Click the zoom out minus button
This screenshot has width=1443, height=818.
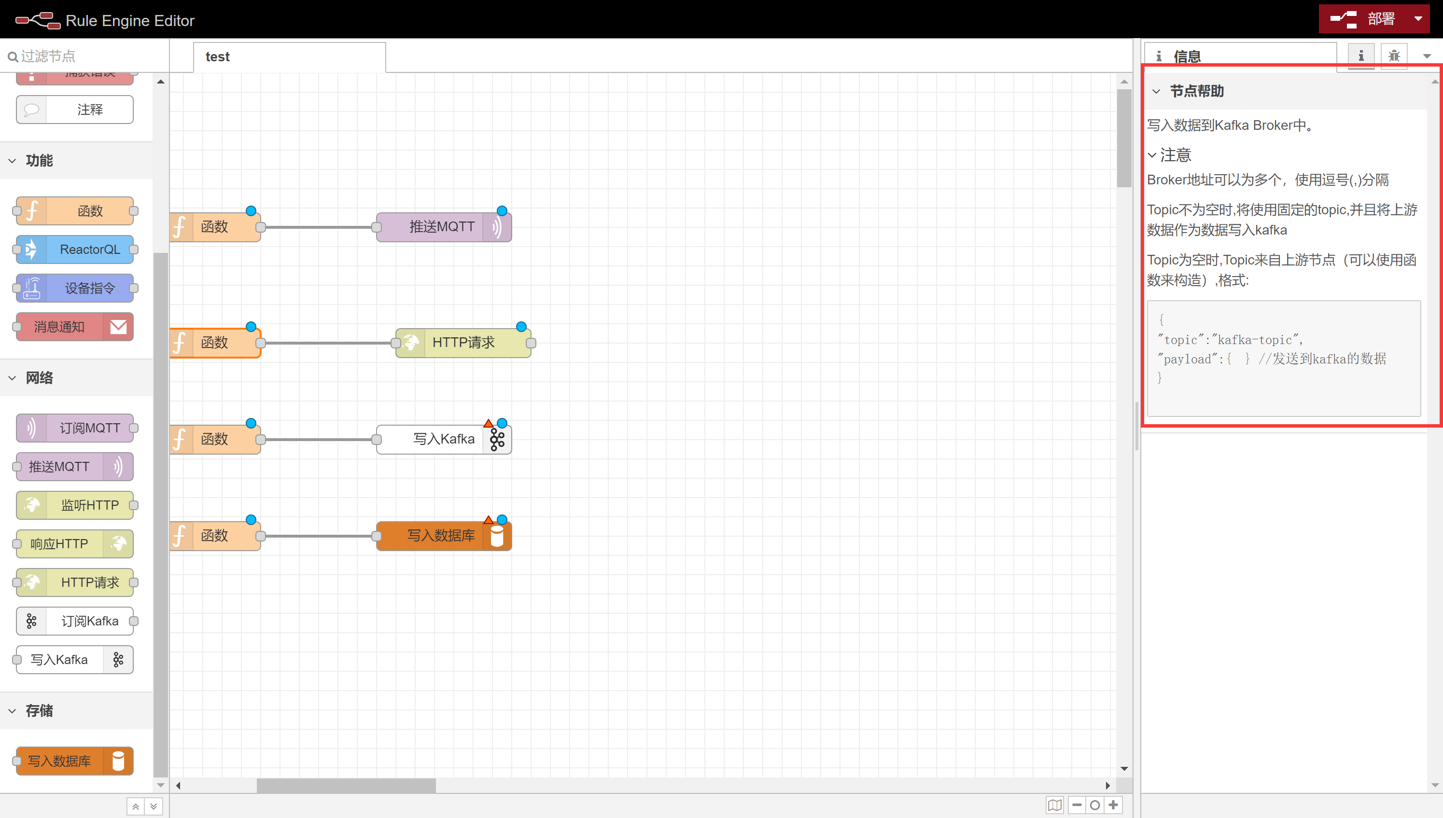[x=1077, y=805]
